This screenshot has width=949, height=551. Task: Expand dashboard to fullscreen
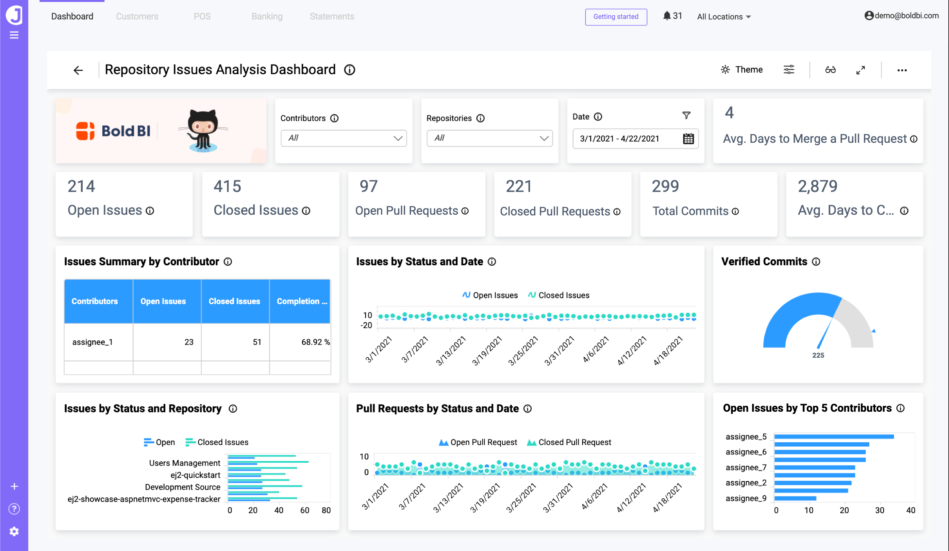tap(860, 70)
